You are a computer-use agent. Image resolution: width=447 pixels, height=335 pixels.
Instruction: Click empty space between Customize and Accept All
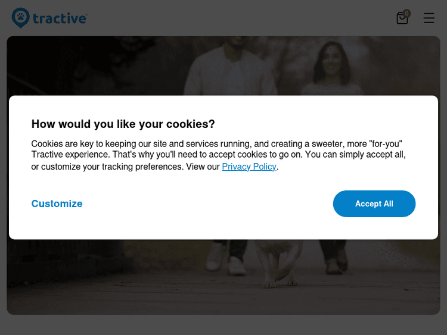point(209,204)
